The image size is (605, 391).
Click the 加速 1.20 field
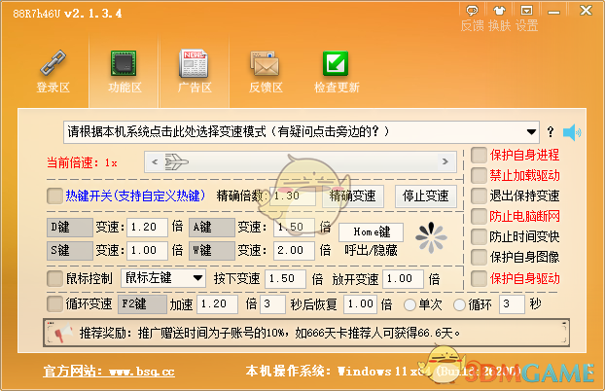coord(217,304)
